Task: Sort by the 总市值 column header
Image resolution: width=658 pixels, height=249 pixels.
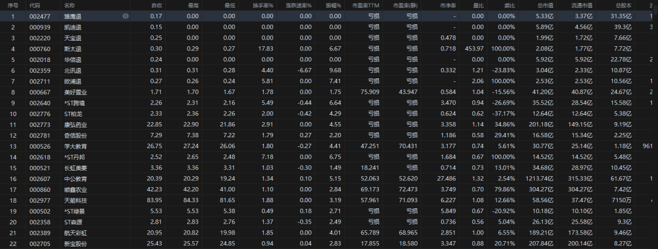Action: pos(545,5)
